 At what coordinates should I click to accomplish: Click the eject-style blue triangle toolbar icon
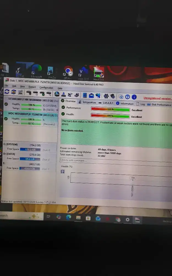coord(64,94)
